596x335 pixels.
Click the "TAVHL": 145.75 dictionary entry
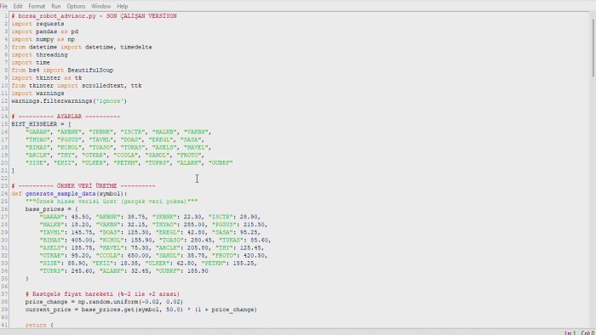point(67,232)
